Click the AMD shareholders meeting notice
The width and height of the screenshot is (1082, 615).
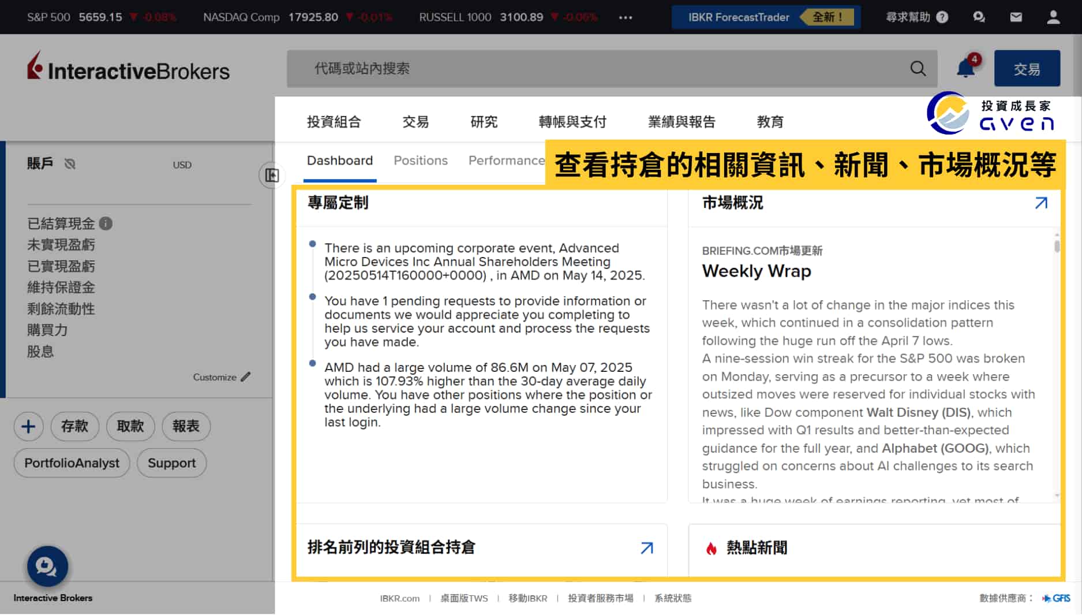point(485,262)
